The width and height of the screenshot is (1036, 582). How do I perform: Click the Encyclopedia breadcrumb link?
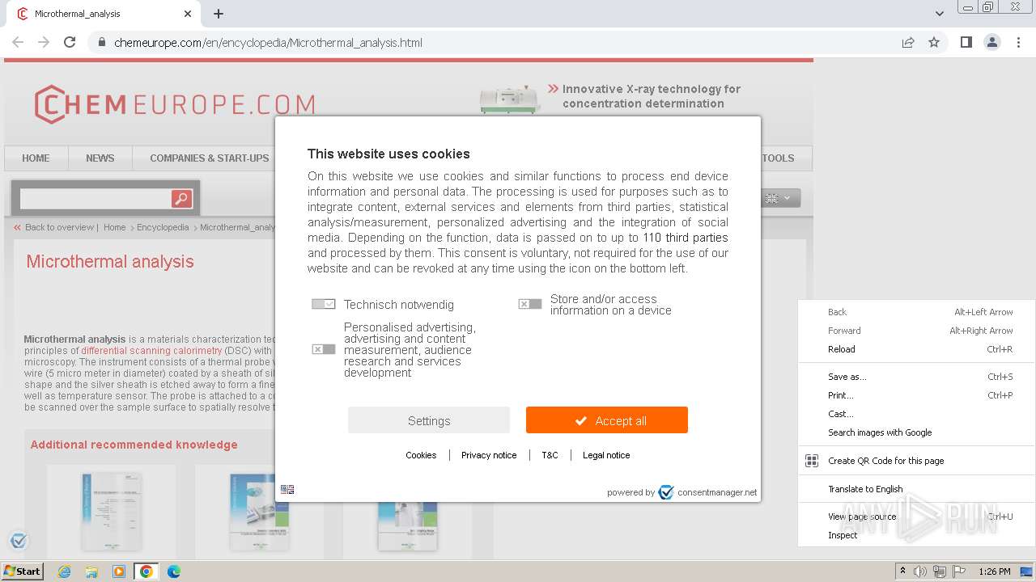[163, 227]
